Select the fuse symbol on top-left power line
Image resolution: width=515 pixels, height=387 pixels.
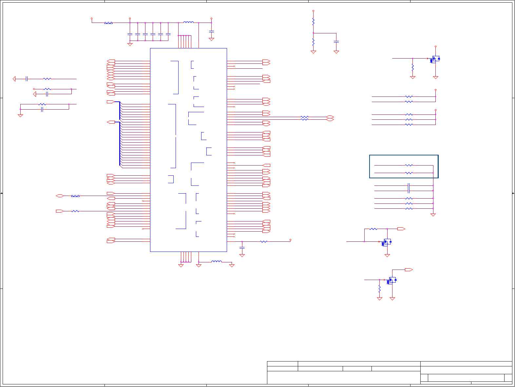click(x=108, y=23)
